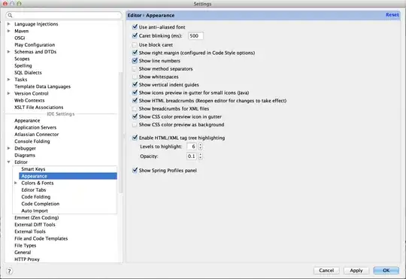Select SQL Dialects item
Viewport: 406px width, 279px height.
pos(28,72)
